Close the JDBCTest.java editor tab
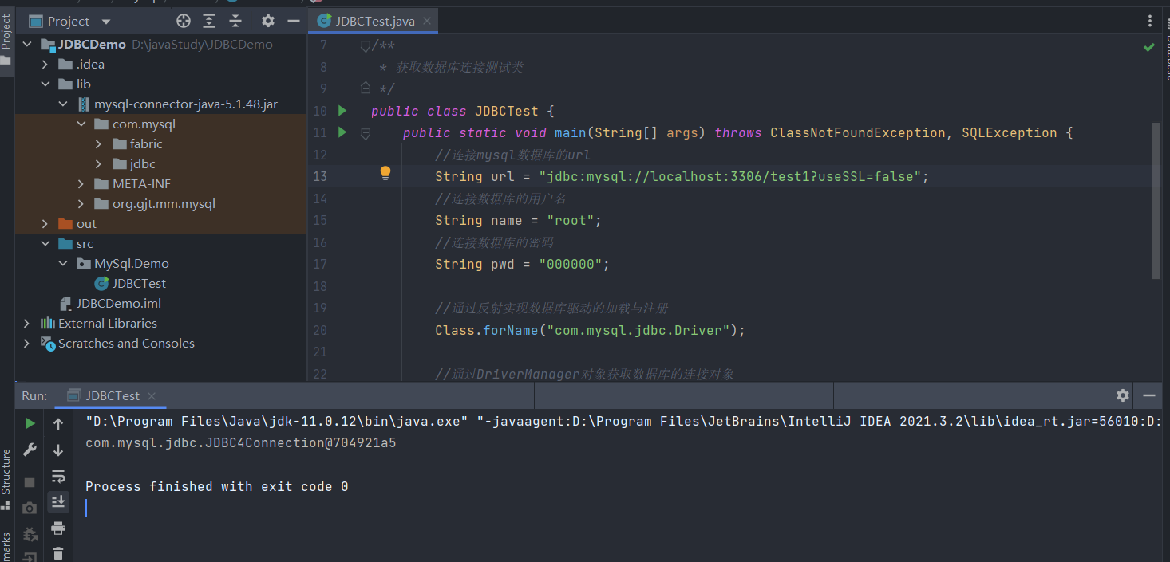Screen dimensions: 1170x562 (428, 22)
